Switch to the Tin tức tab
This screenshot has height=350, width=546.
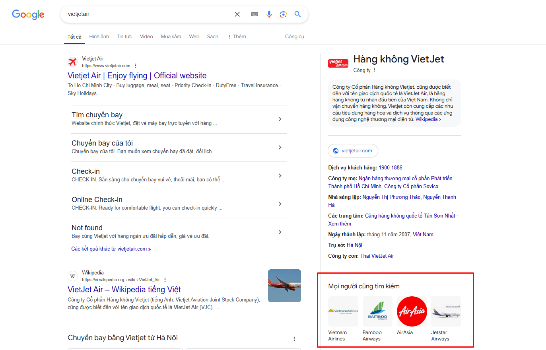124,37
